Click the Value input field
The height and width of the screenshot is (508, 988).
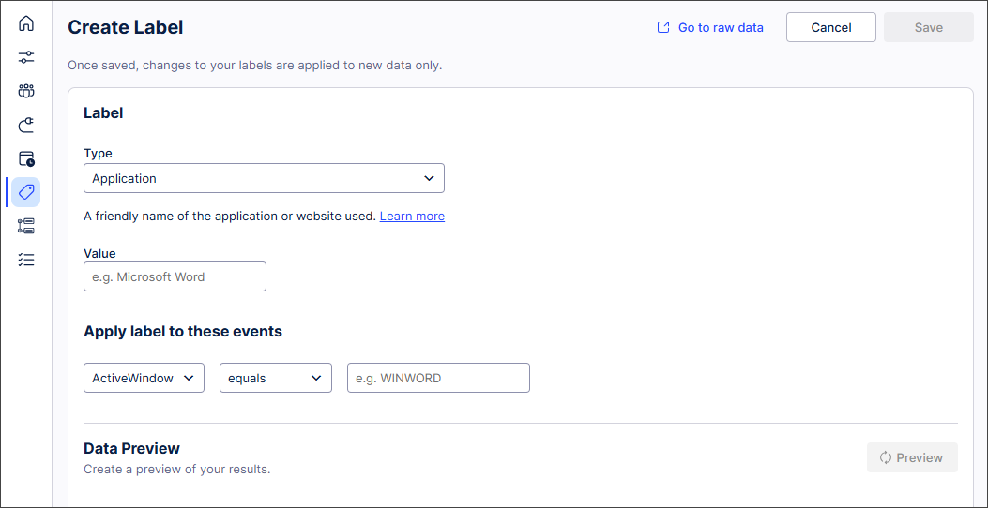pos(175,276)
